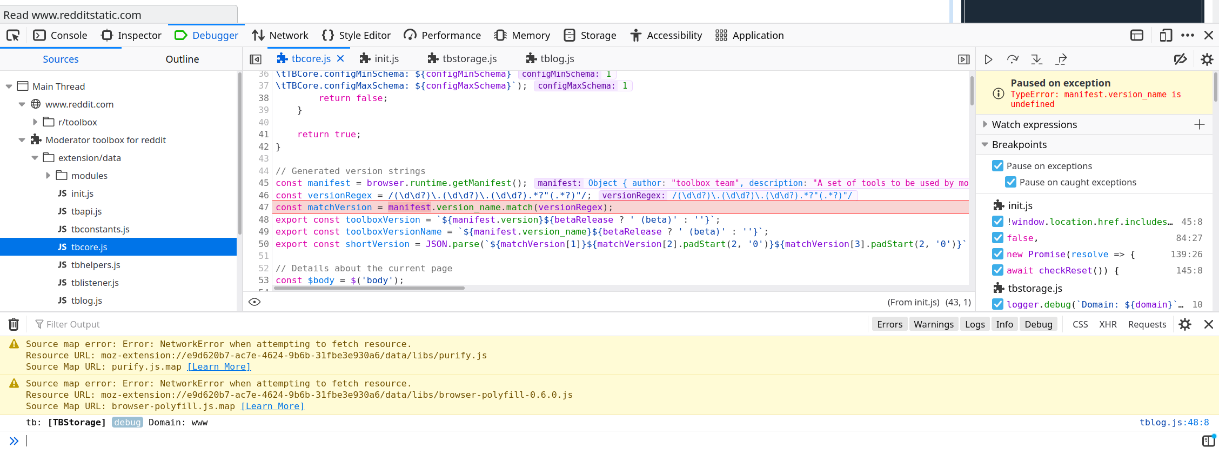The image size is (1219, 474).
Task: Open devtools more options ellipsis
Action: pyautogui.click(x=1188, y=35)
